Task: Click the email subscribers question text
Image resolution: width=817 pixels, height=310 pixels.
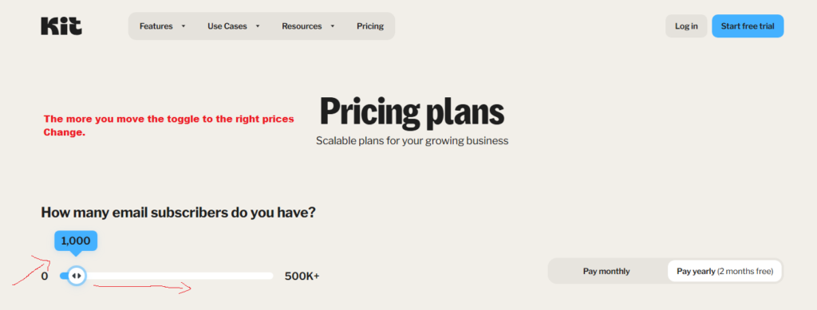Action: [x=178, y=213]
